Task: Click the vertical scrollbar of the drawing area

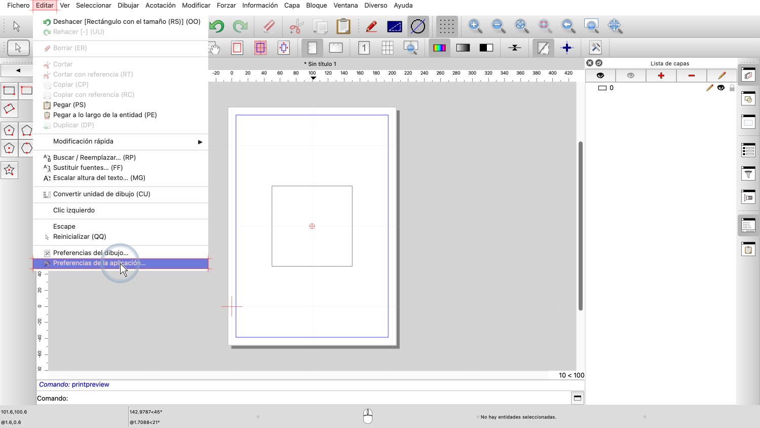Action: click(x=580, y=226)
